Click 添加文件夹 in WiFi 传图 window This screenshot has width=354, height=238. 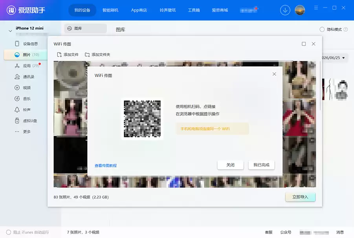point(97,55)
